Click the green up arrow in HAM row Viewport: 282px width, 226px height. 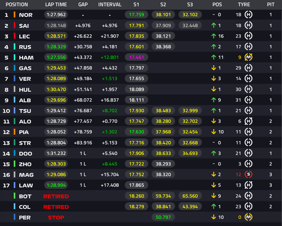coord(214,57)
